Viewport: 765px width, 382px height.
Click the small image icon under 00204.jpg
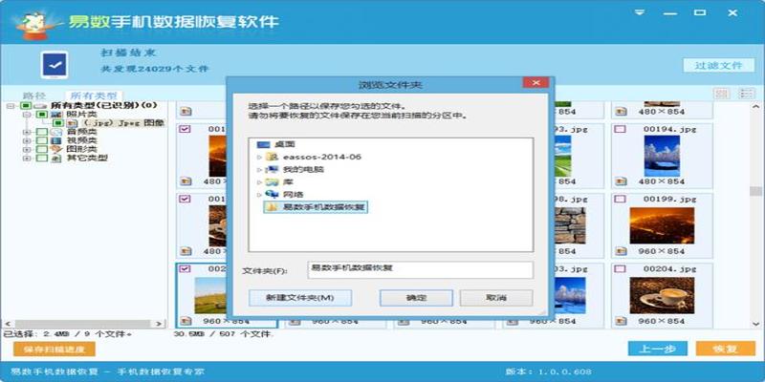(621, 321)
